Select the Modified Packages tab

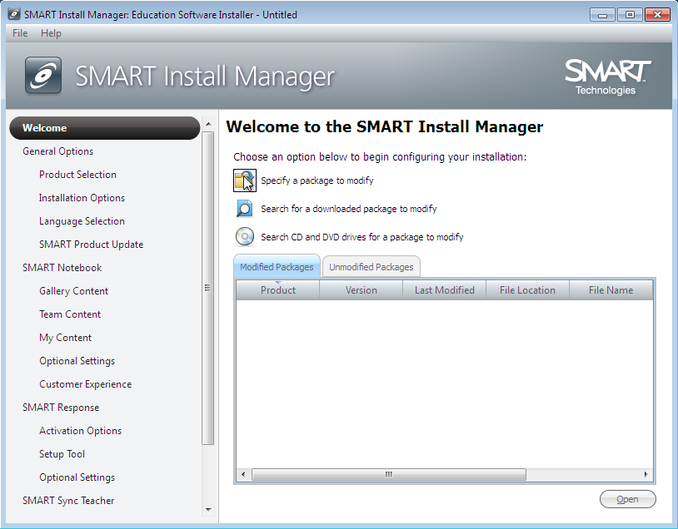click(277, 267)
